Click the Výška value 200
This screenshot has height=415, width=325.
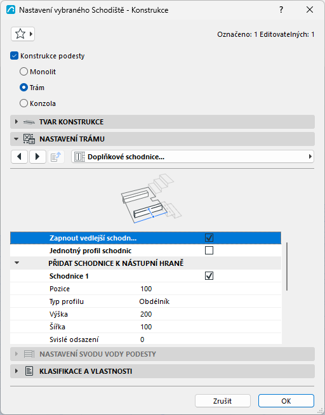[x=146, y=314]
